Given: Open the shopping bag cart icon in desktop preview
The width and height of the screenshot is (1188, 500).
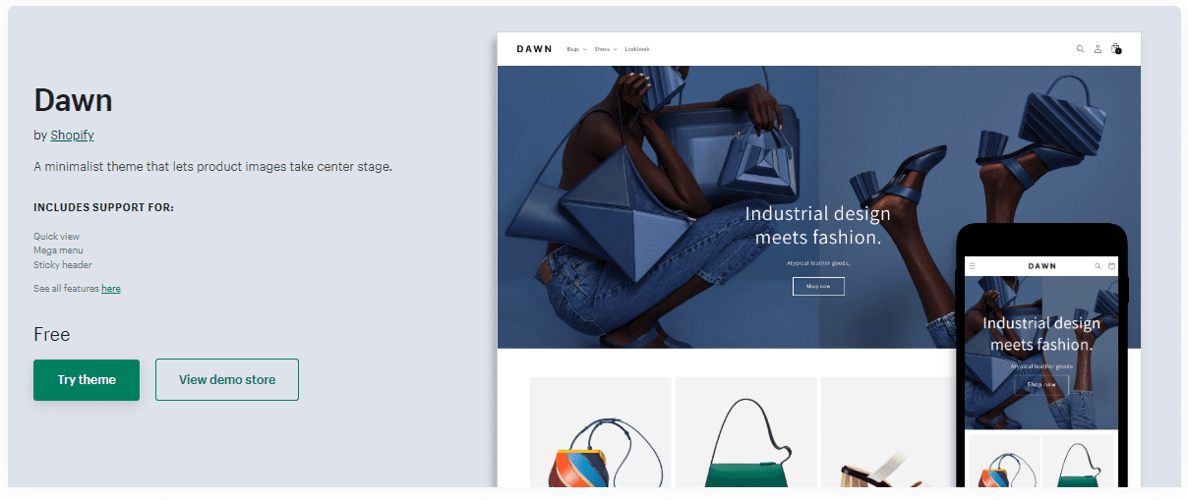Looking at the screenshot, I should click(1115, 48).
